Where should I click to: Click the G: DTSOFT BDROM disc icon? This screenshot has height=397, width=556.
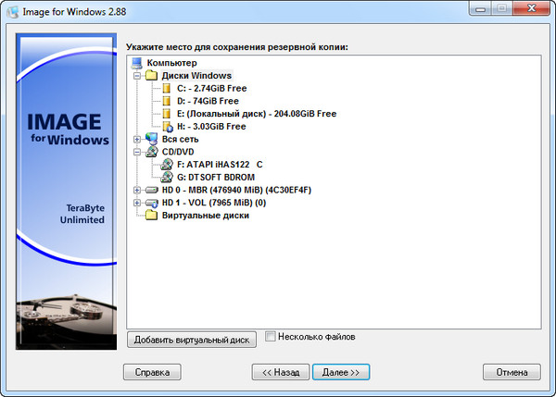click(x=167, y=177)
